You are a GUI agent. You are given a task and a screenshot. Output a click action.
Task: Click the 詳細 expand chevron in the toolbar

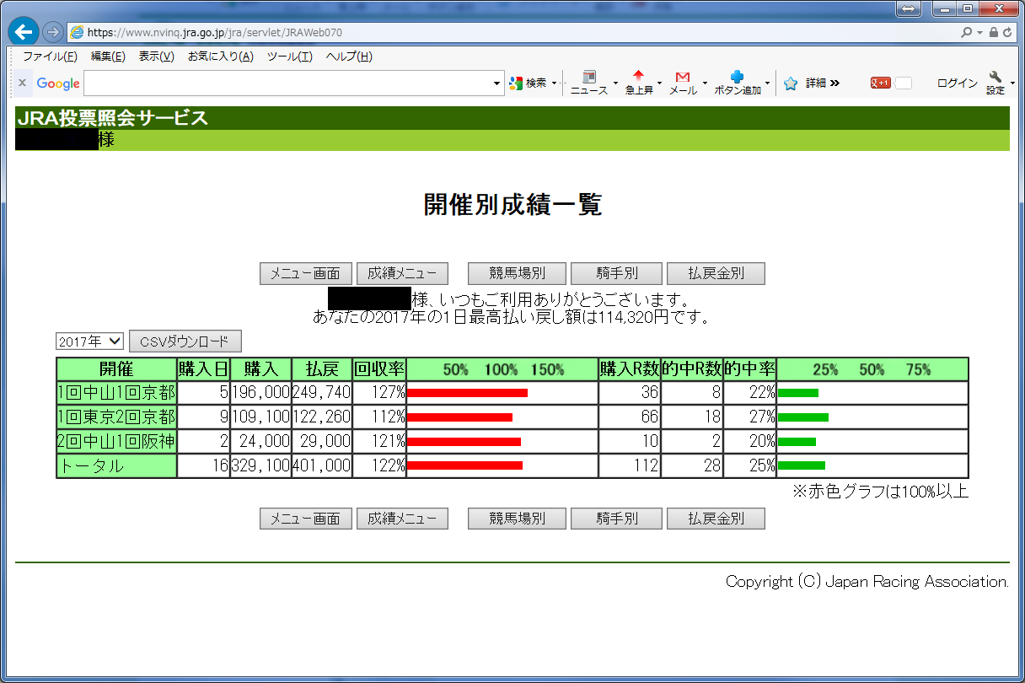[x=834, y=83]
